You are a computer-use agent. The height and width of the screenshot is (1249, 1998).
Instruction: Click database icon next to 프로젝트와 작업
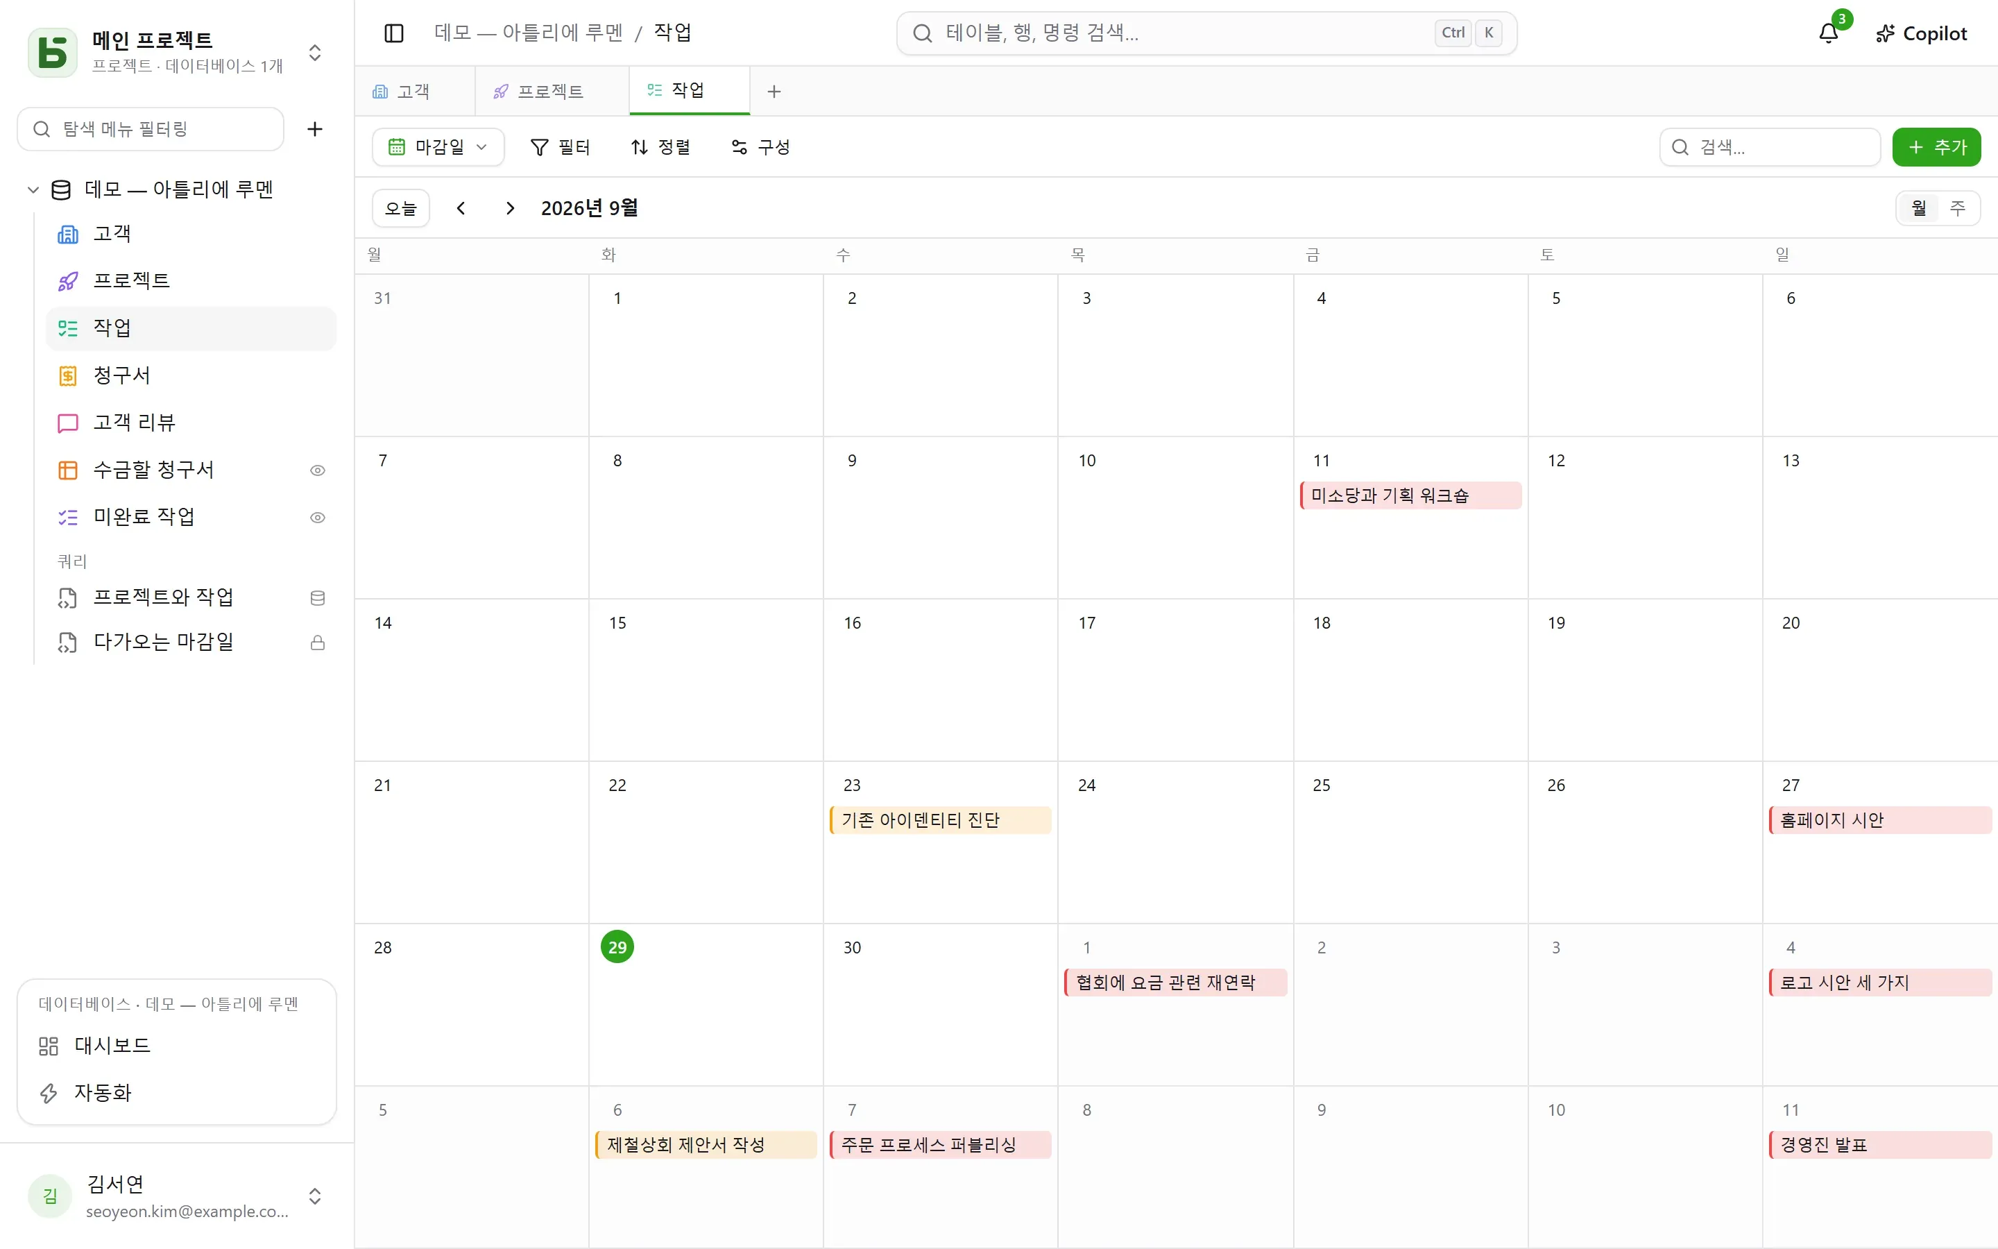pos(317,598)
